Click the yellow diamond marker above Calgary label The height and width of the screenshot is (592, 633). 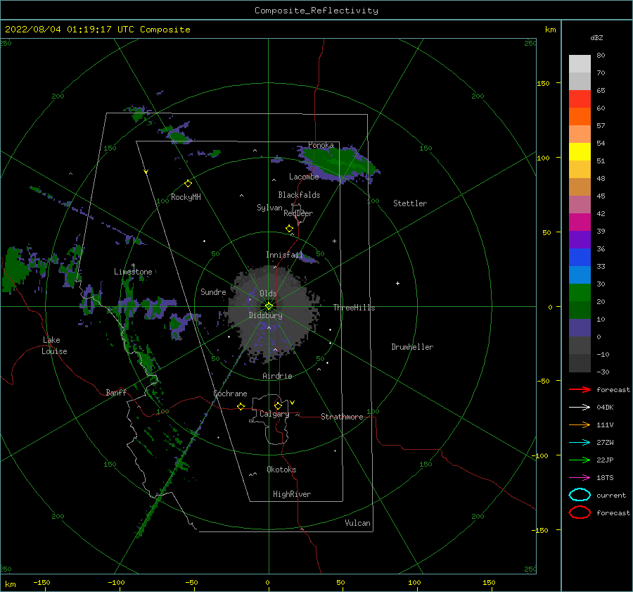278,405
